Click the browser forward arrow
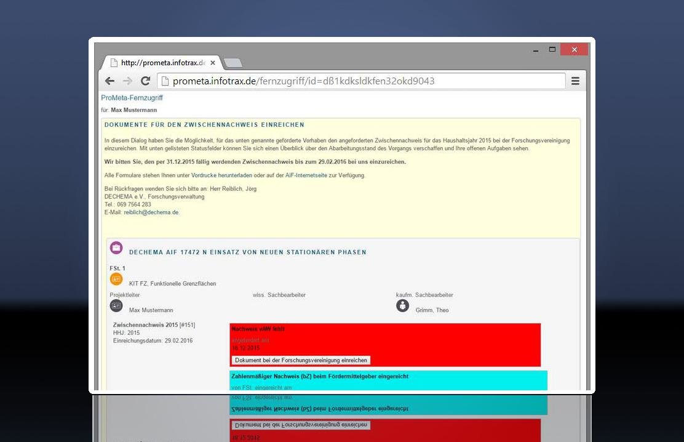The width and height of the screenshot is (684, 442). coord(127,81)
